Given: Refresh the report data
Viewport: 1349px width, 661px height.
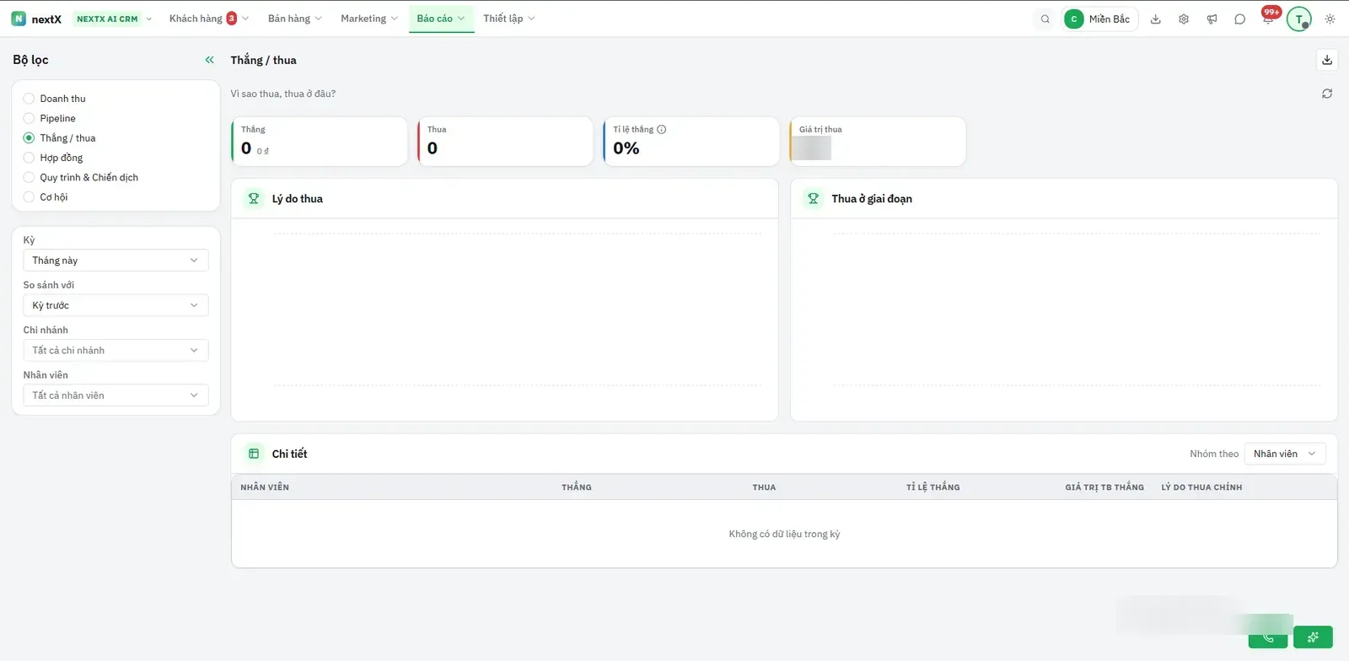Looking at the screenshot, I should 1327,94.
